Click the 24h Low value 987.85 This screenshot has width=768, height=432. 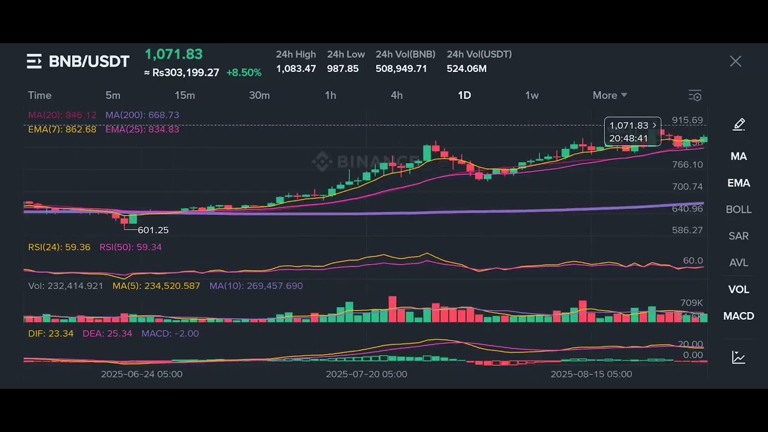point(343,68)
